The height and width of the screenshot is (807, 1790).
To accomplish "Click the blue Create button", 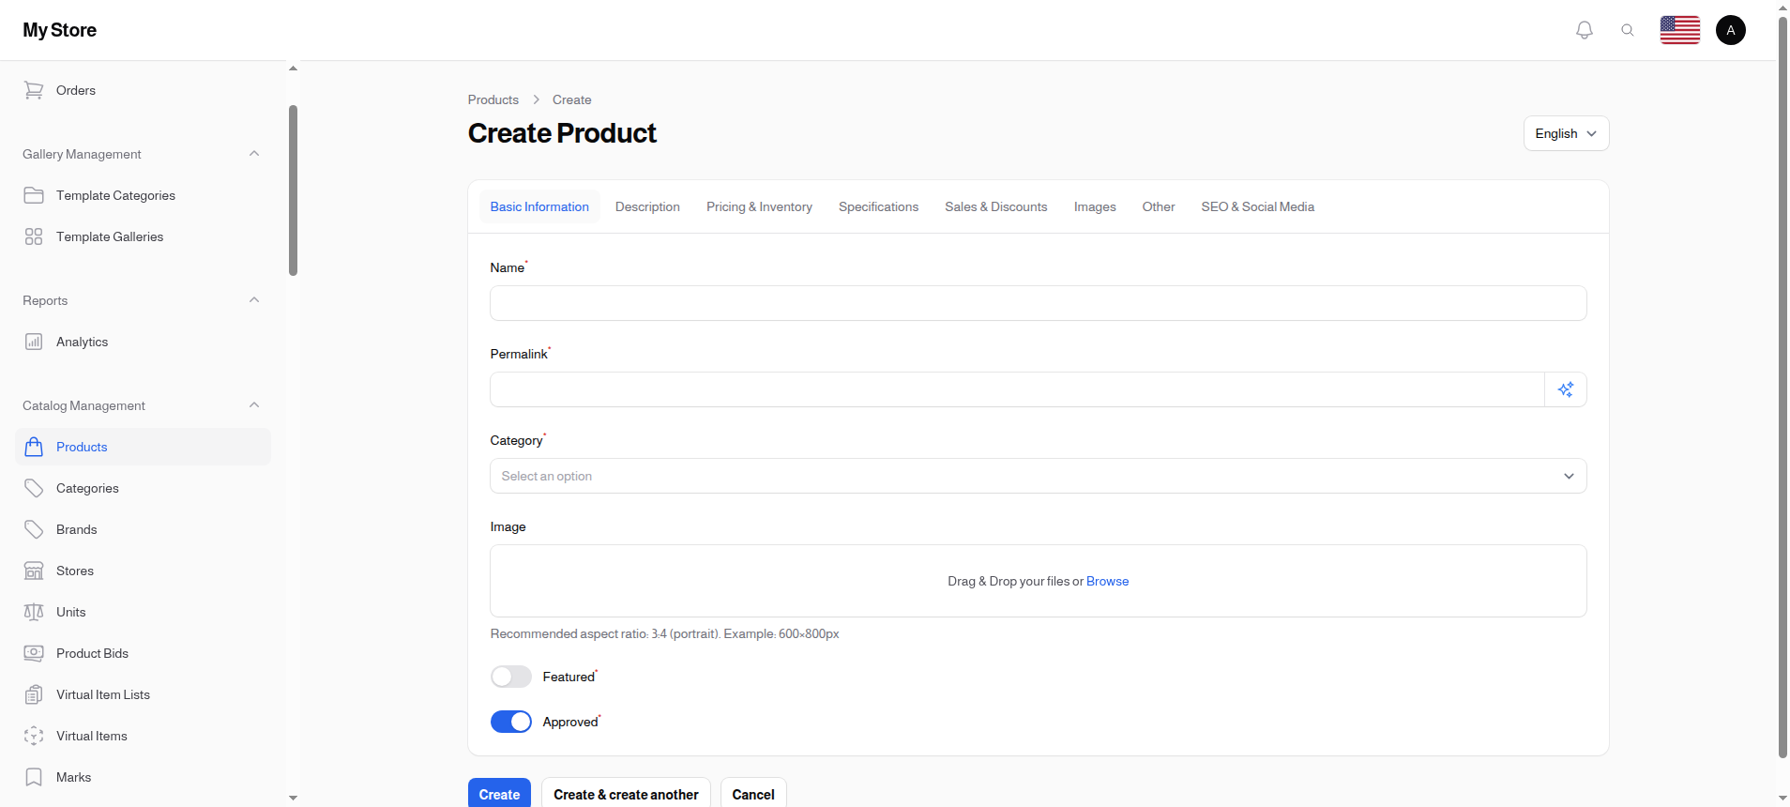I will [x=499, y=794].
